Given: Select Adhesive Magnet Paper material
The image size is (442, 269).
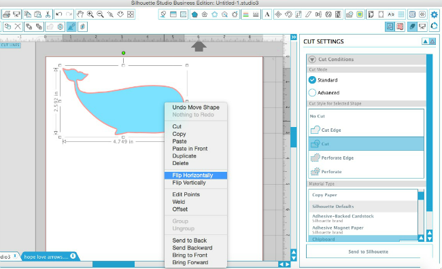Looking at the screenshot, I should pyautogui.click(x=363, y=230).
